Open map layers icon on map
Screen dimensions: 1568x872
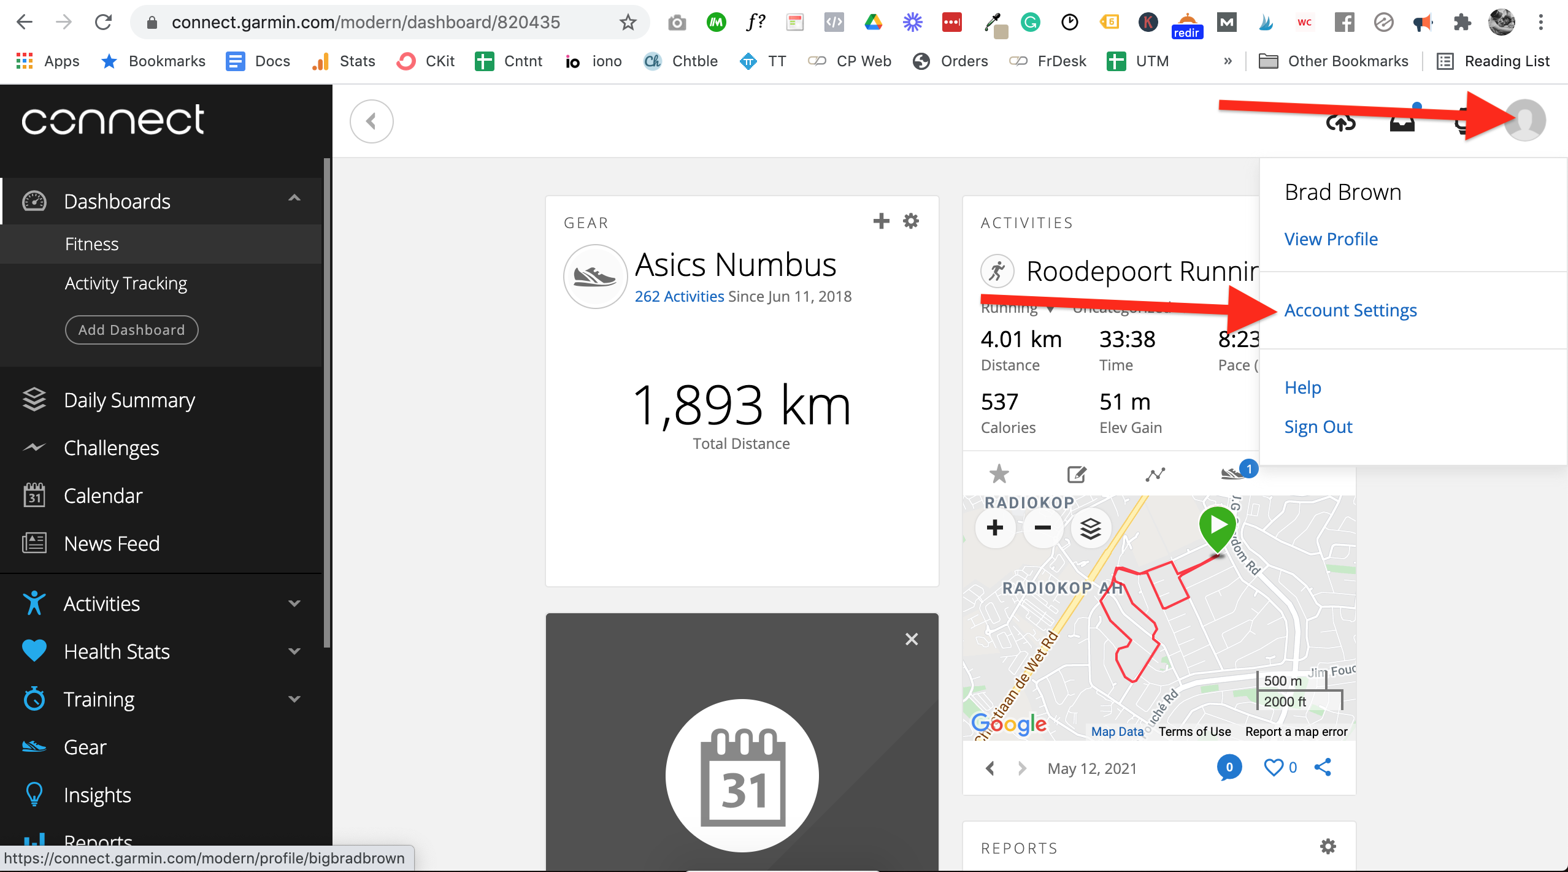(x=1090, y=528)
